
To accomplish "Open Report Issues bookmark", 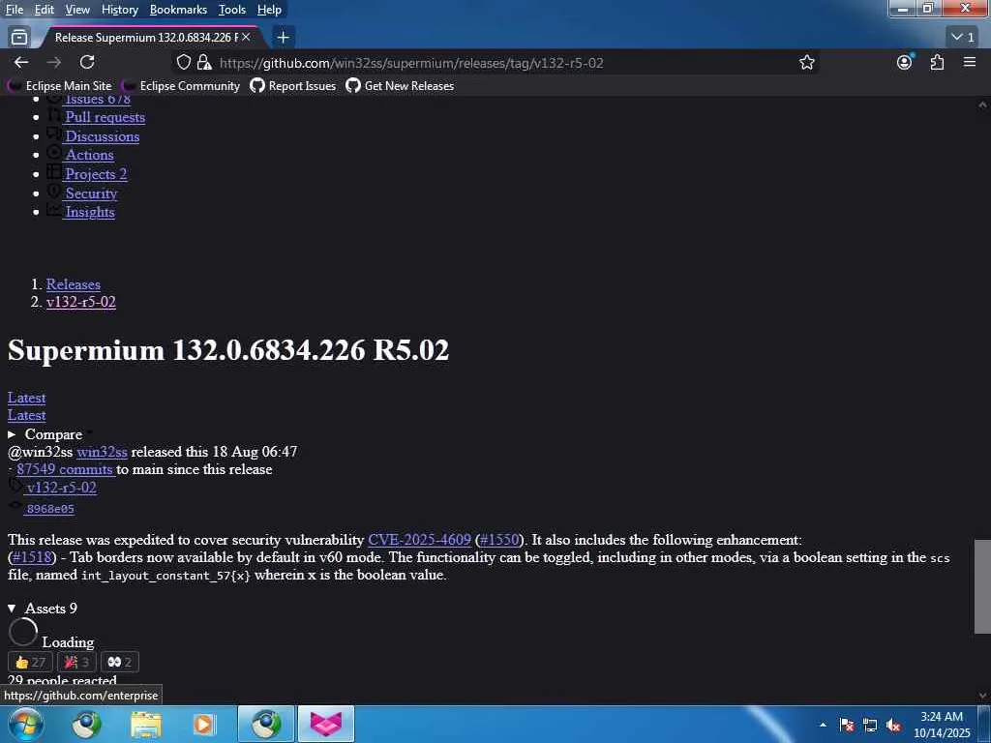I will [293, 86].
